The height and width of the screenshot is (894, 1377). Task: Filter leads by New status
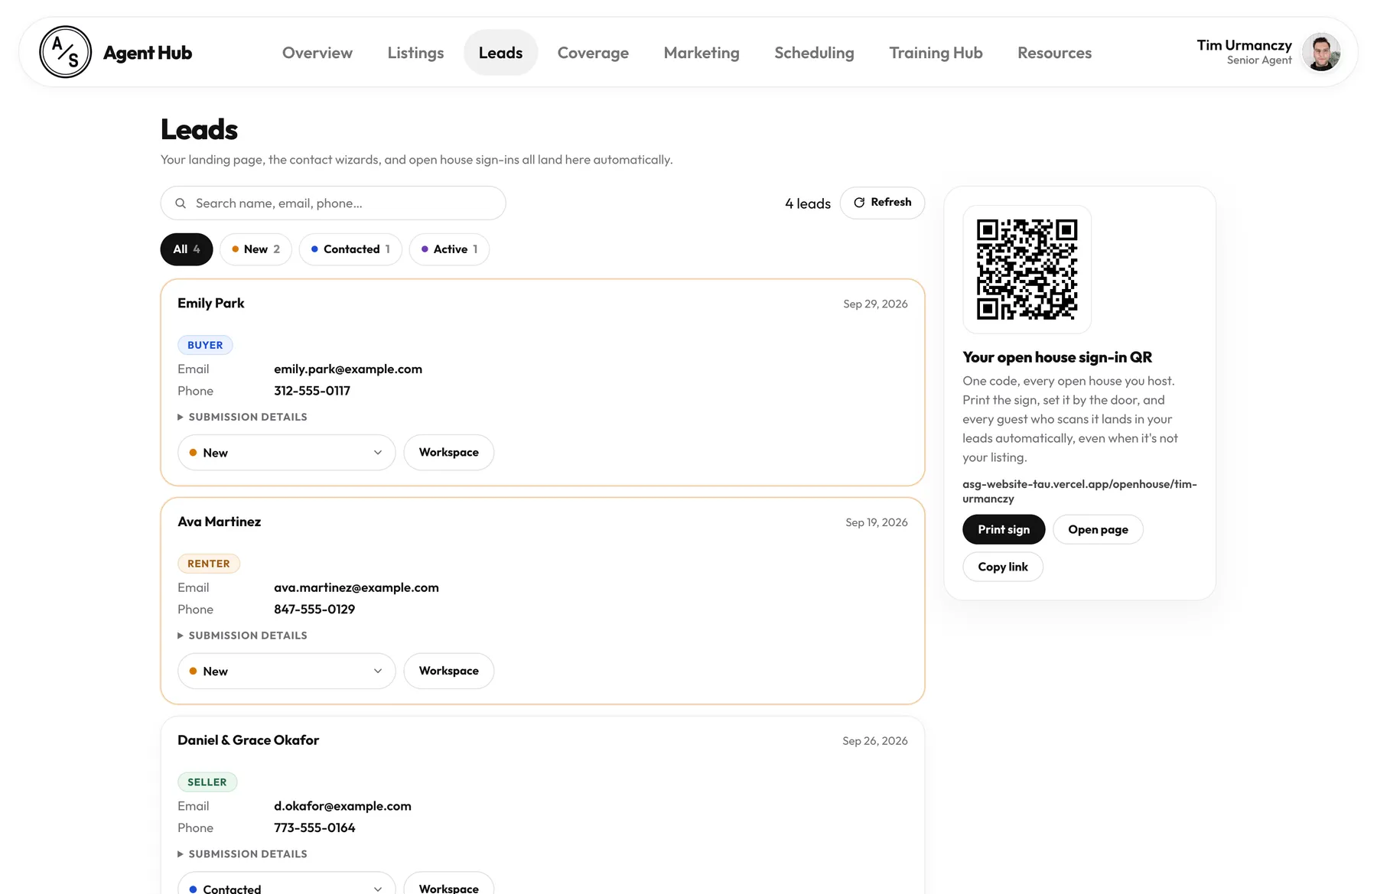click(256, 249)
